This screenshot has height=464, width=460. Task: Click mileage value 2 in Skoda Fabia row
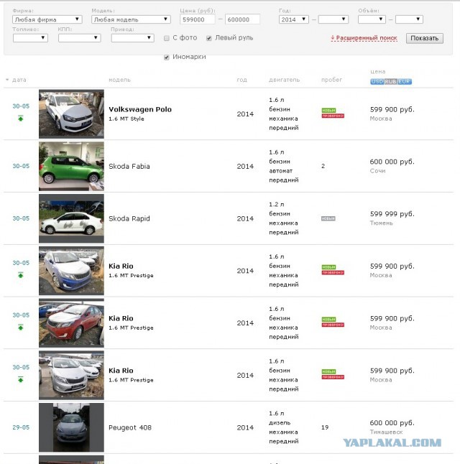click(323, 166)
